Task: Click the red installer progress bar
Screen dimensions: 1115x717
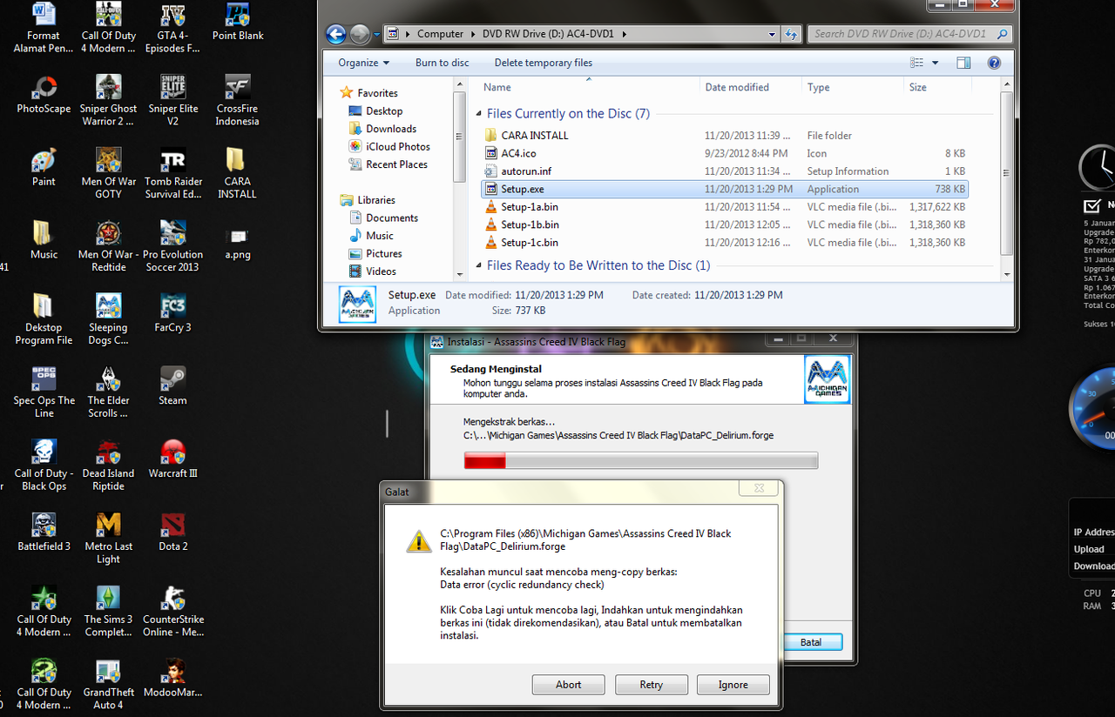Action: pyautogui.click(x=640, y=460)
